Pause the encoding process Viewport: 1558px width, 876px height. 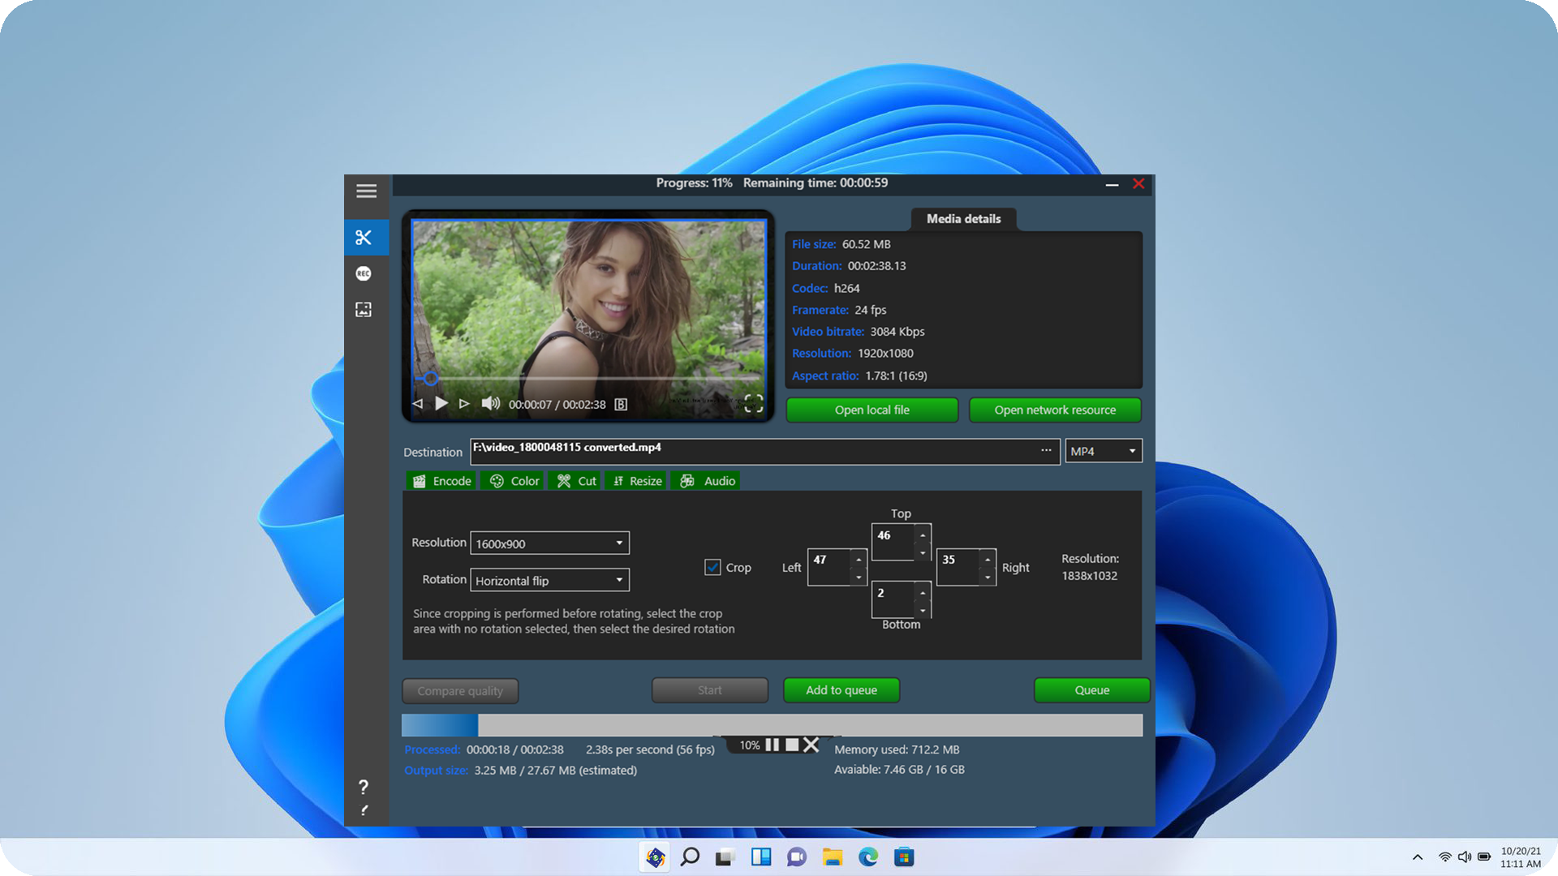pyautogui.click(x=773, y=745)
